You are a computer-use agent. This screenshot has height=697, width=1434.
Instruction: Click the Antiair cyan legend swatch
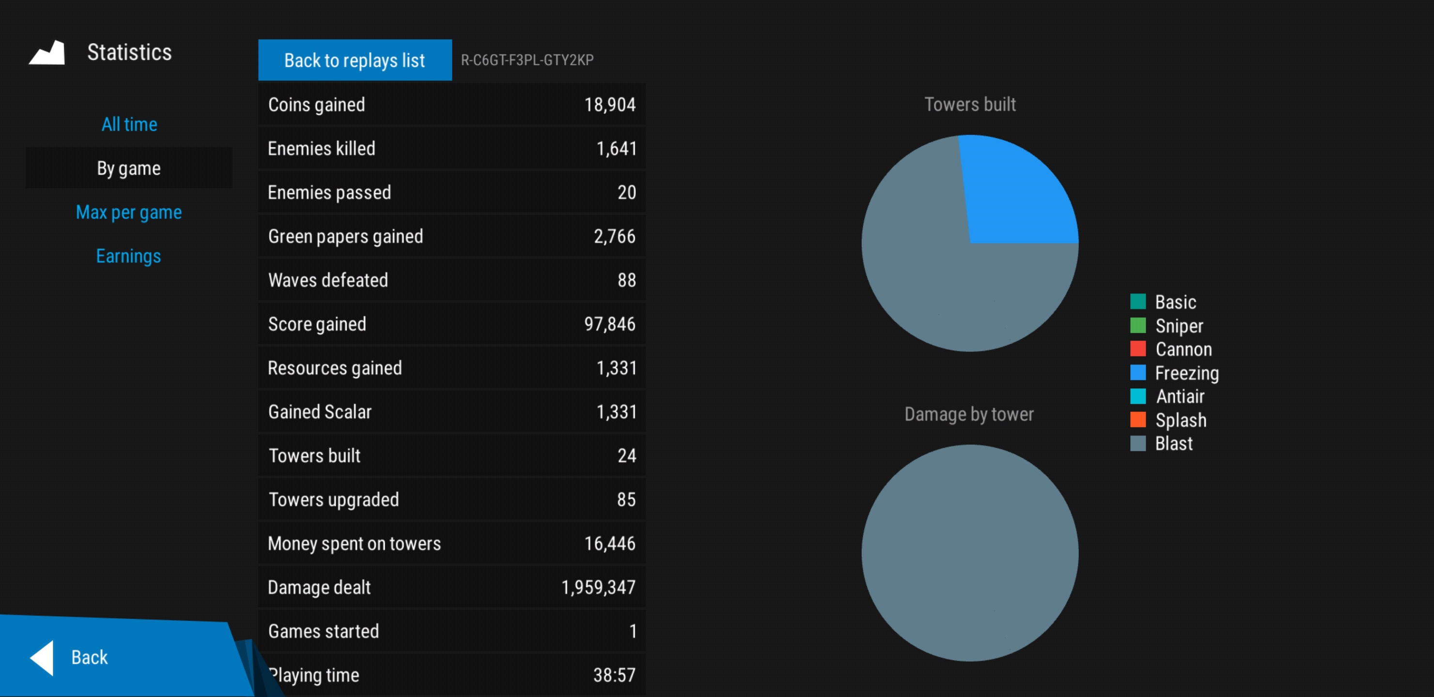pyautogui.click(x=1138, y=396)
